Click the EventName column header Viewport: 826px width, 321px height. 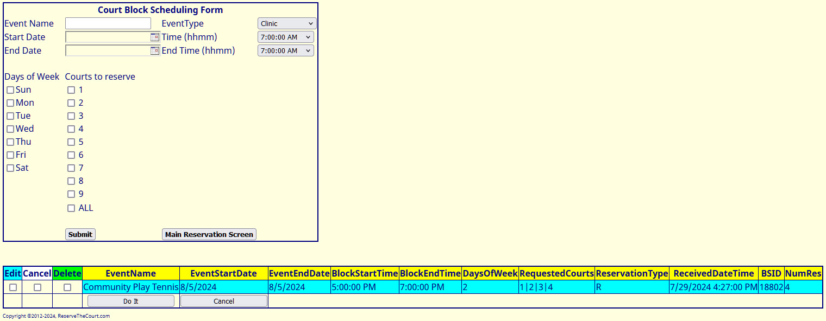(131, 273)
